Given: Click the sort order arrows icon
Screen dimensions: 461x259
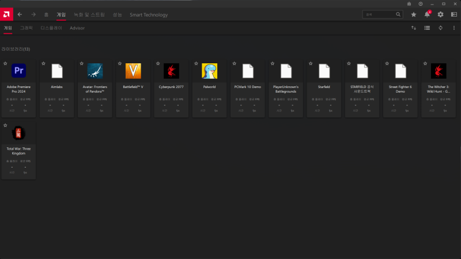Looking at the screenshot, I should click(414, 28).
